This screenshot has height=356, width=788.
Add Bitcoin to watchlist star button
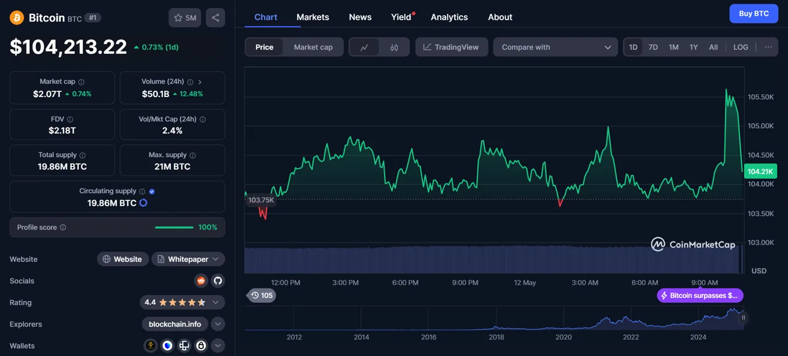185,18
